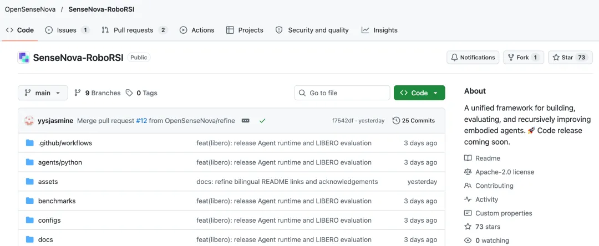599x246 pixels.
Task: Click the green checkmark commit status icon
Action: click(x=262, y=121)
